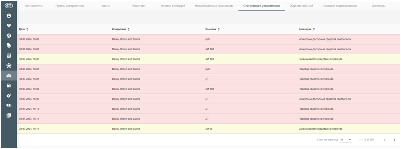Click the АИ 95 wallet cell
This screenshot has width=401, height=149.
209,129
